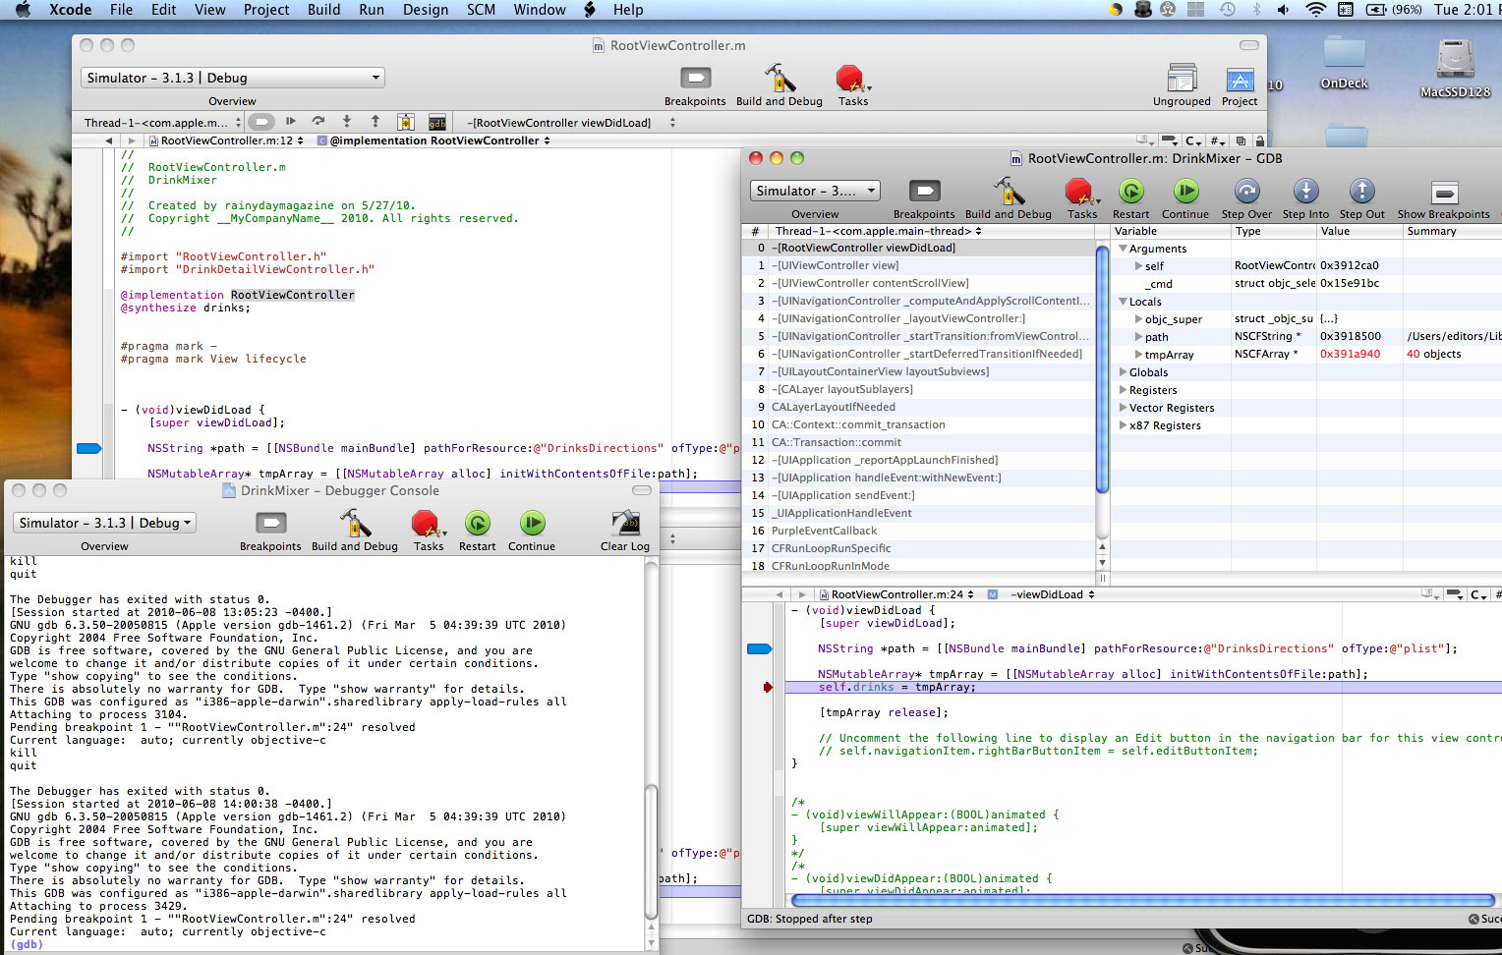Toggle the red breakpoint at self.drinks line
The width and height of the screenshot is (1502, 955).
tap(768, 687)
